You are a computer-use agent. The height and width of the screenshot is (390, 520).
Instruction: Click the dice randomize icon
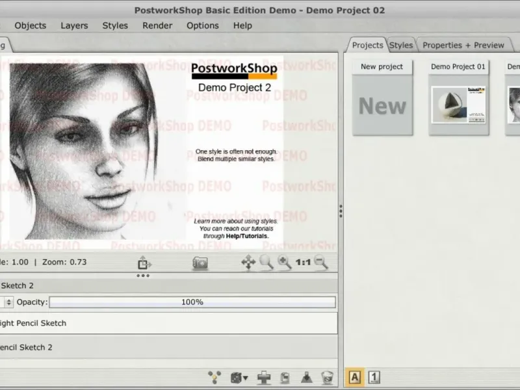[236, 378]
